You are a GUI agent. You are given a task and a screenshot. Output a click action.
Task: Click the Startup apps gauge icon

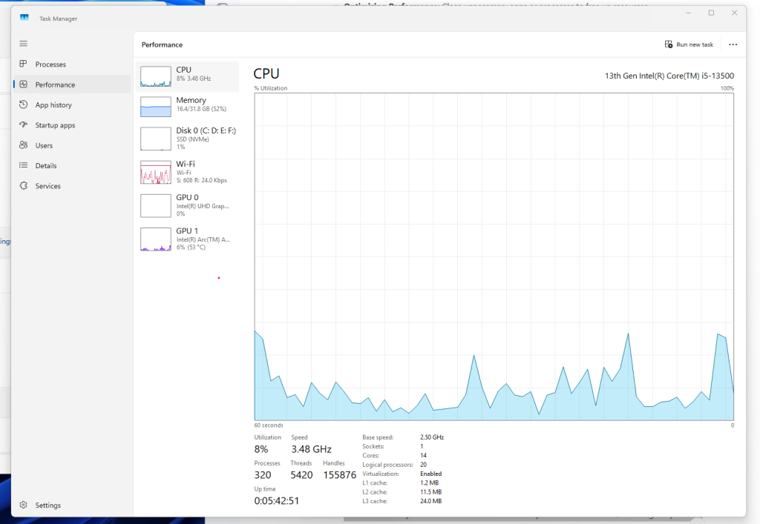point(23,125)
